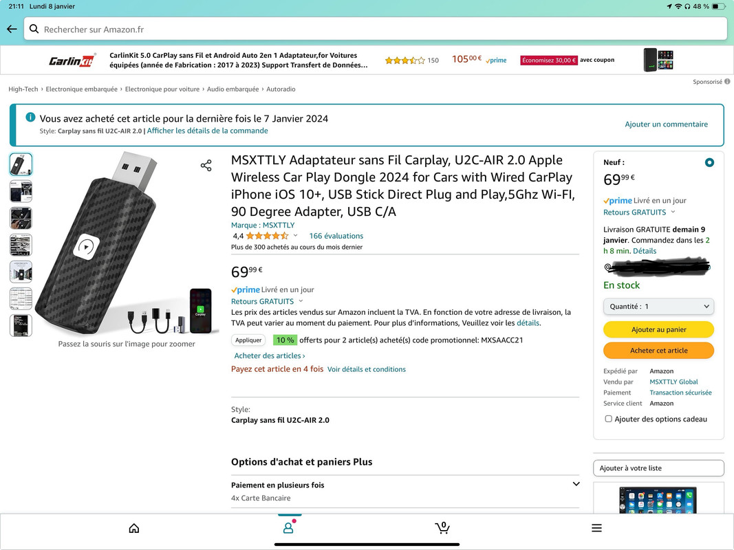This screenshot has height=550, width=734.
Task: Click the Amazon.fr search field
Action: pyautogui.click(x=375, y=29)
